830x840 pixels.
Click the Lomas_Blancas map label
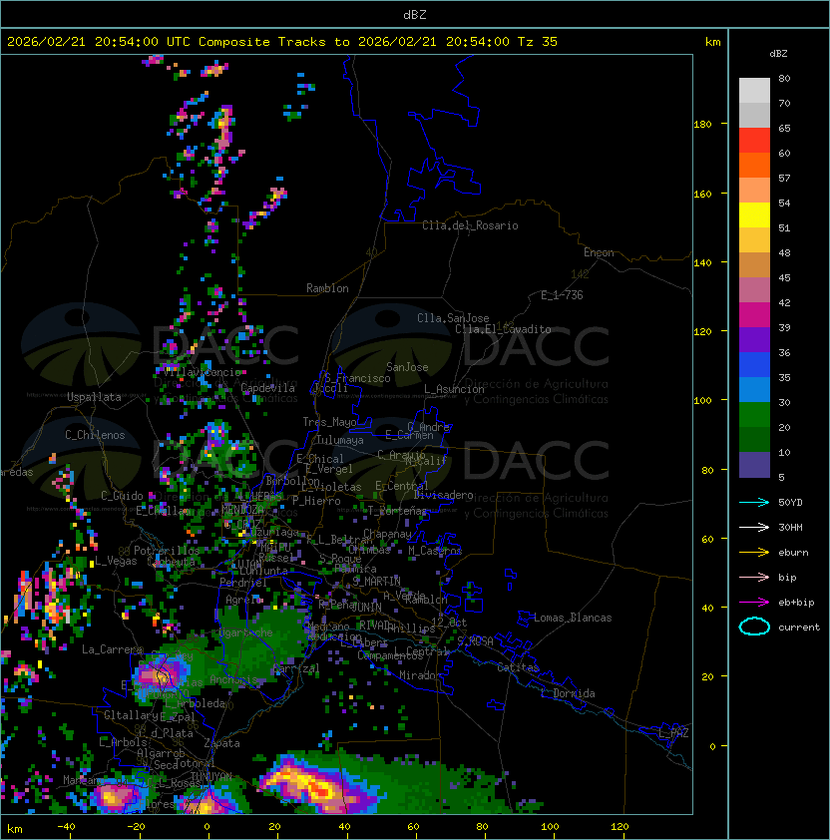click(573, 618)
